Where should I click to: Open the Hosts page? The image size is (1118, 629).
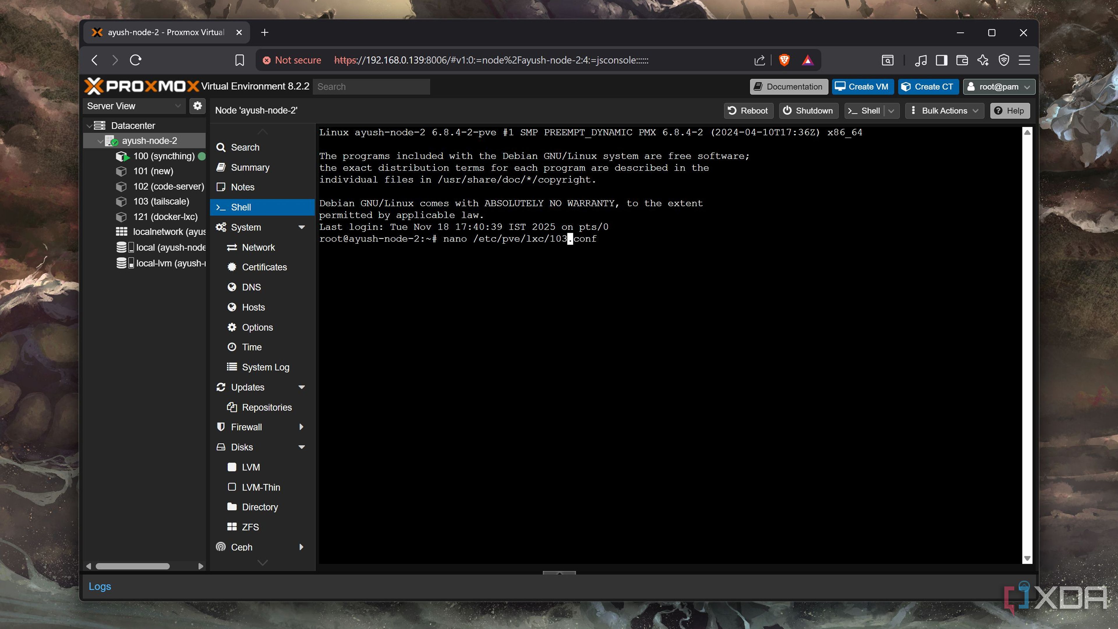tap(262, 307)
